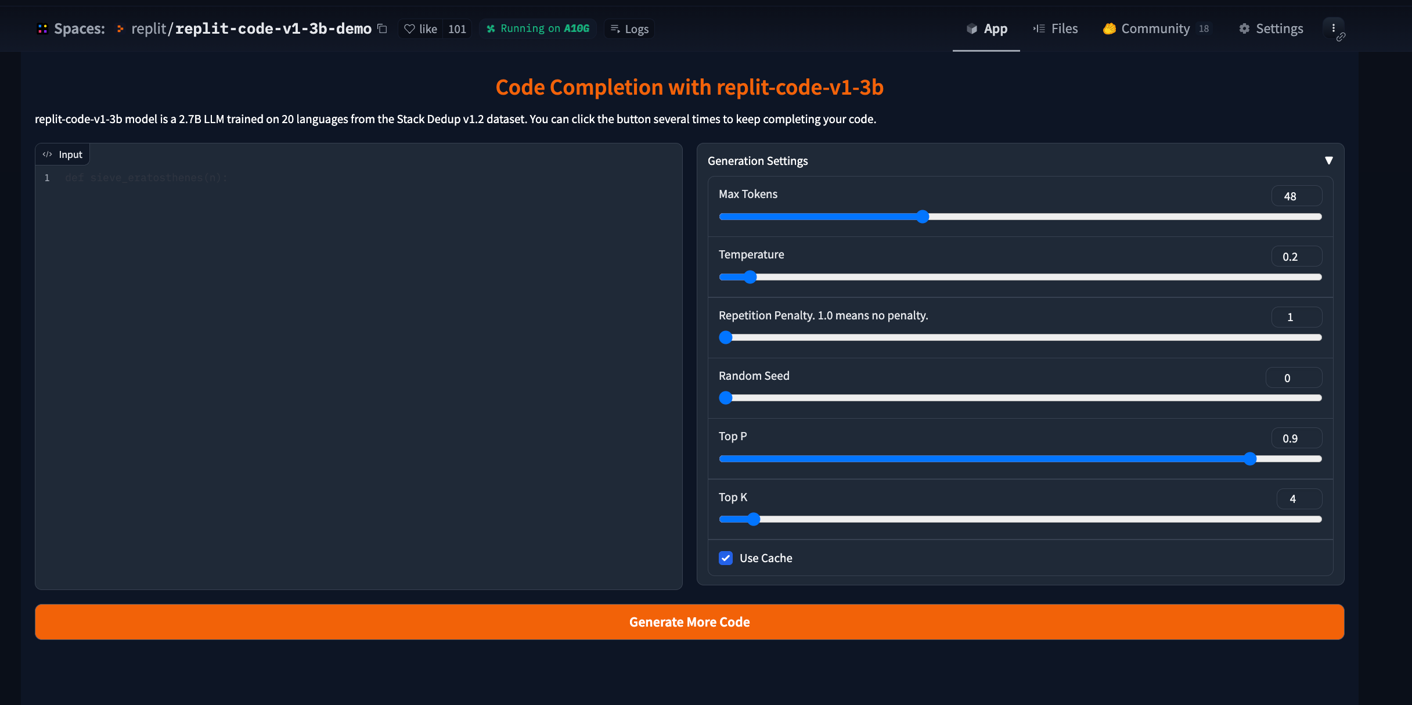The height and width of the screenshot is (705, 1412).
Task: Like the space with the heart button
Action: [421, 28]
